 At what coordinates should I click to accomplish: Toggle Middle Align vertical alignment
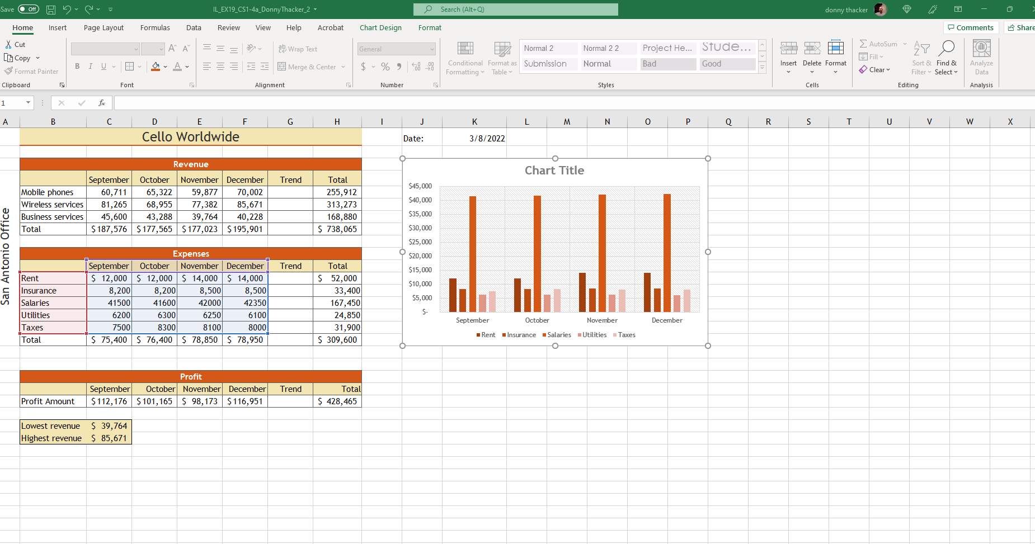[220, 49]
